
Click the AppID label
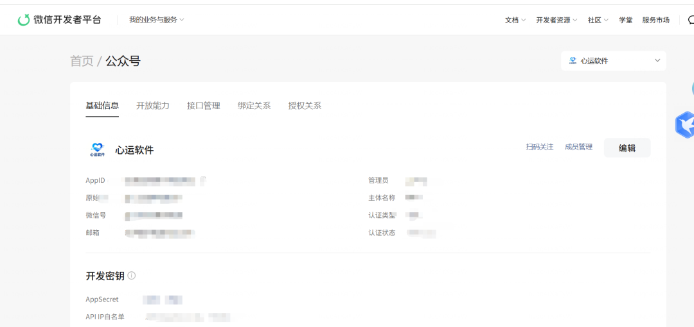[95, 180]
